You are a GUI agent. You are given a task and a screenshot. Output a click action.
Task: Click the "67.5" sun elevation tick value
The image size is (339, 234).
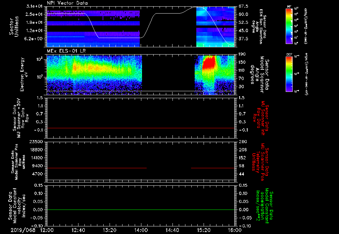pos(243,6)
